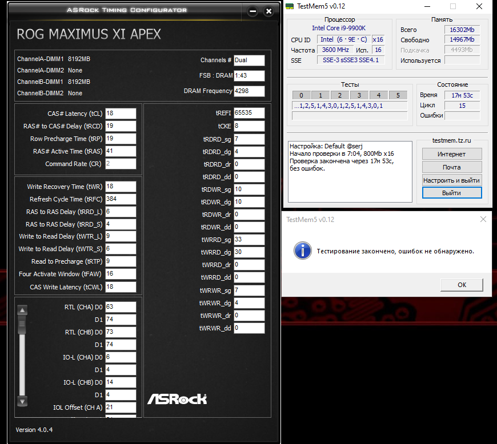Screen dimensions: 497x444
Task: Click the tWTR_L value field
Action: (x=121, y=236)
